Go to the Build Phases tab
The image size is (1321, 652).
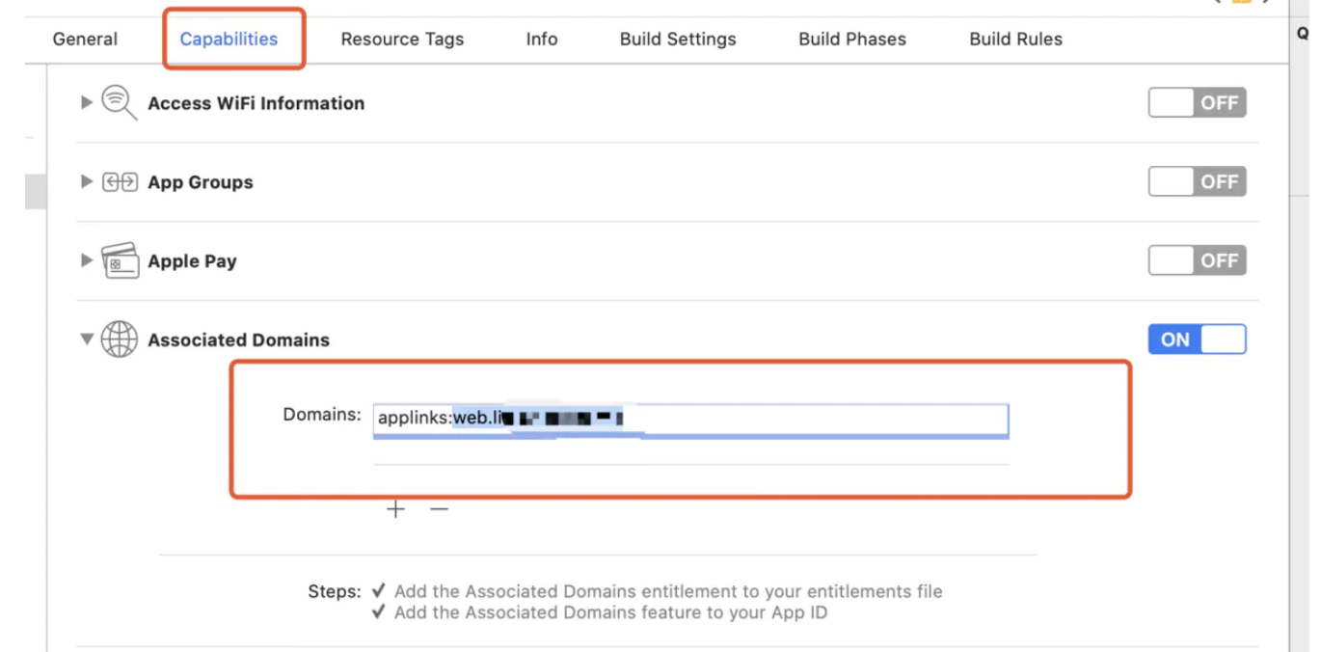852,40
